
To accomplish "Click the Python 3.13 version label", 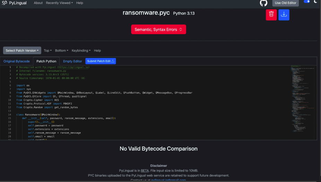I will [x=184, y=13].
